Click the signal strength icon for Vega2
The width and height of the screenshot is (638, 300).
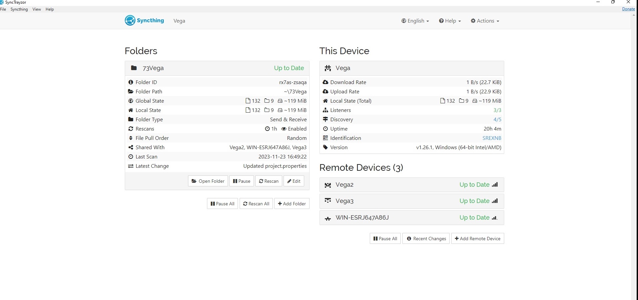tap(495, 184)
